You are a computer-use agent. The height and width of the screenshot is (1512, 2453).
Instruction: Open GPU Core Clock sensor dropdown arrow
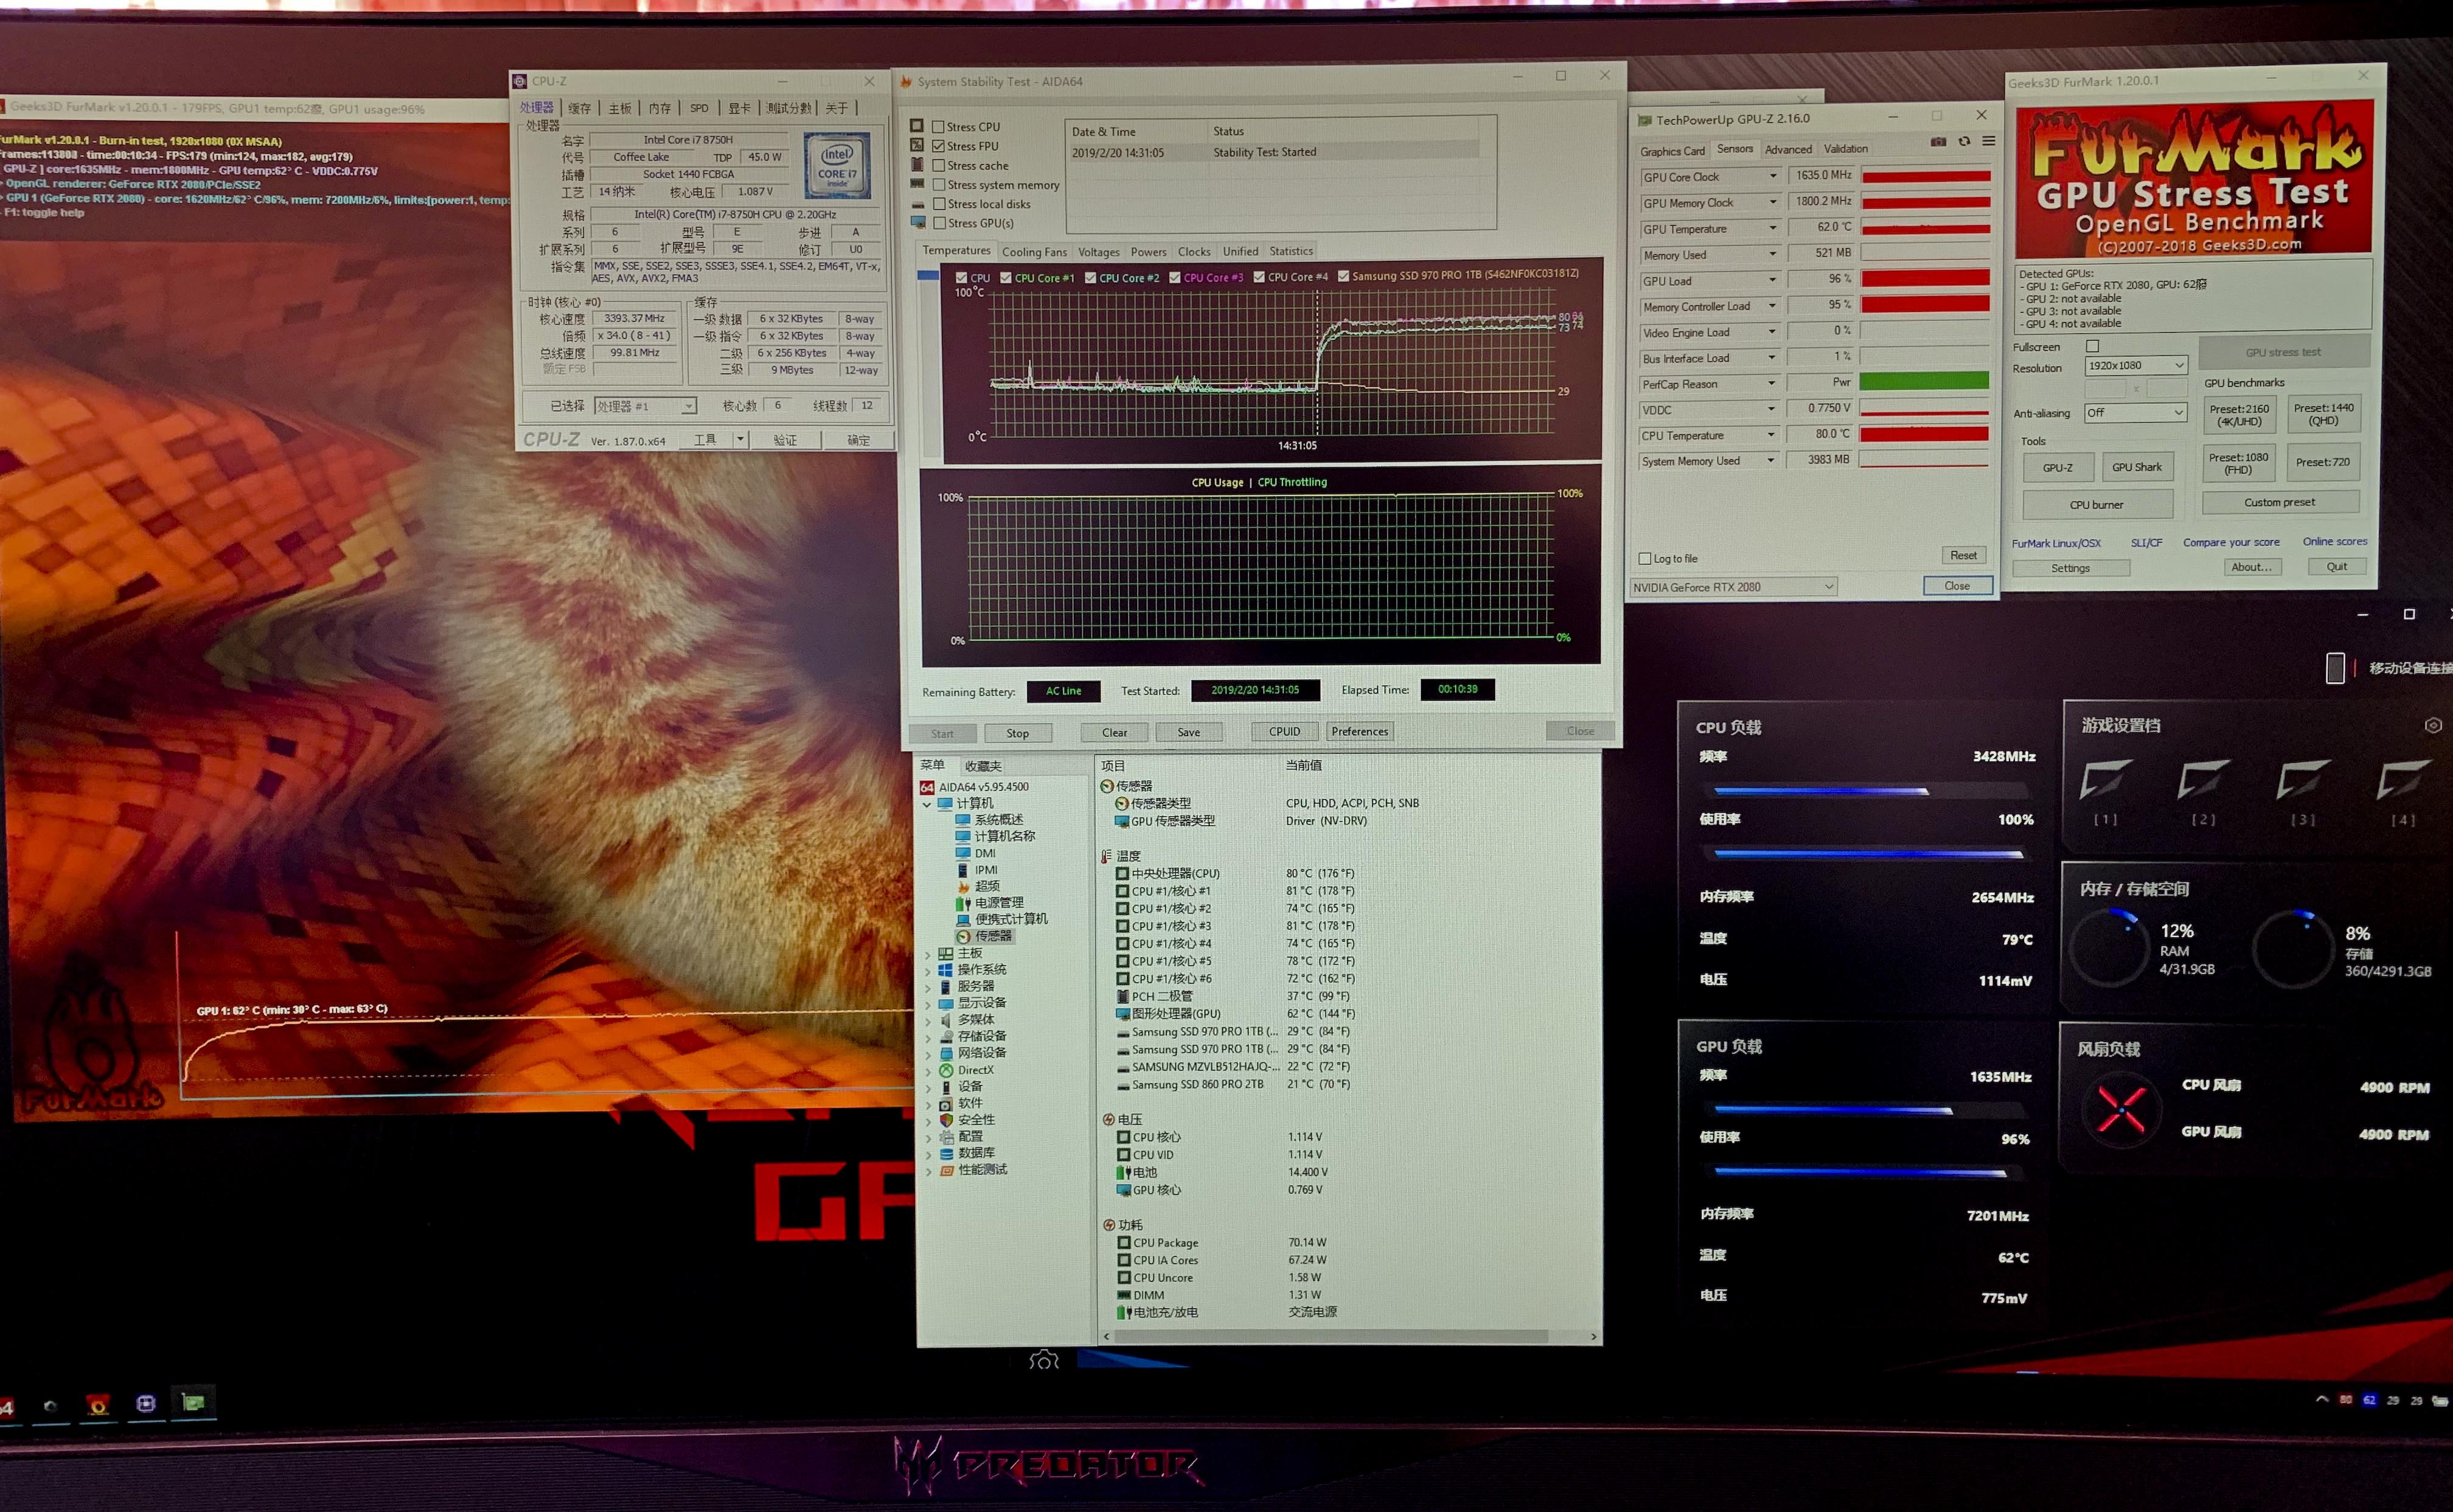[x=1773, y=176]
